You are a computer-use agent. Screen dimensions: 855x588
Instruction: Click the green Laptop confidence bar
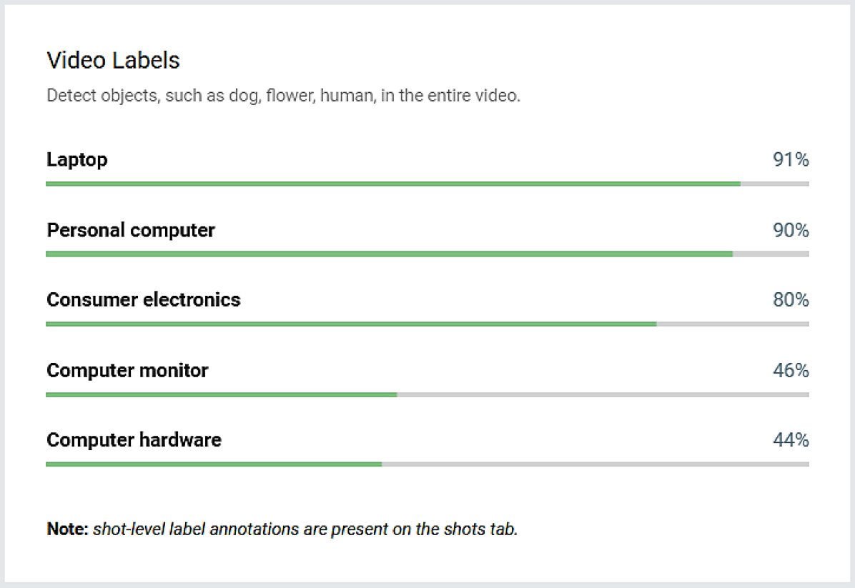pos(392,184)
